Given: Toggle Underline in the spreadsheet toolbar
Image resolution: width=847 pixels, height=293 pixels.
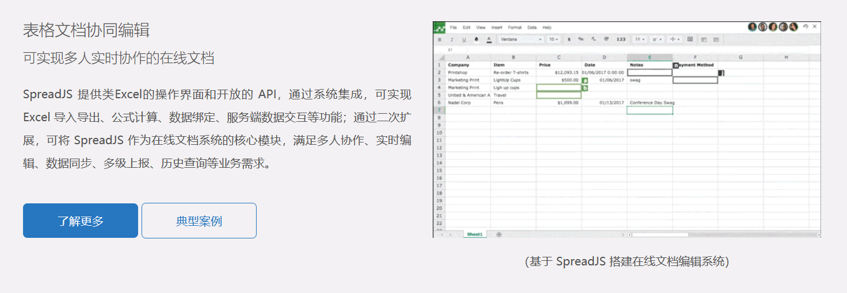Looking at the screenshot, I should coord(464,40).
